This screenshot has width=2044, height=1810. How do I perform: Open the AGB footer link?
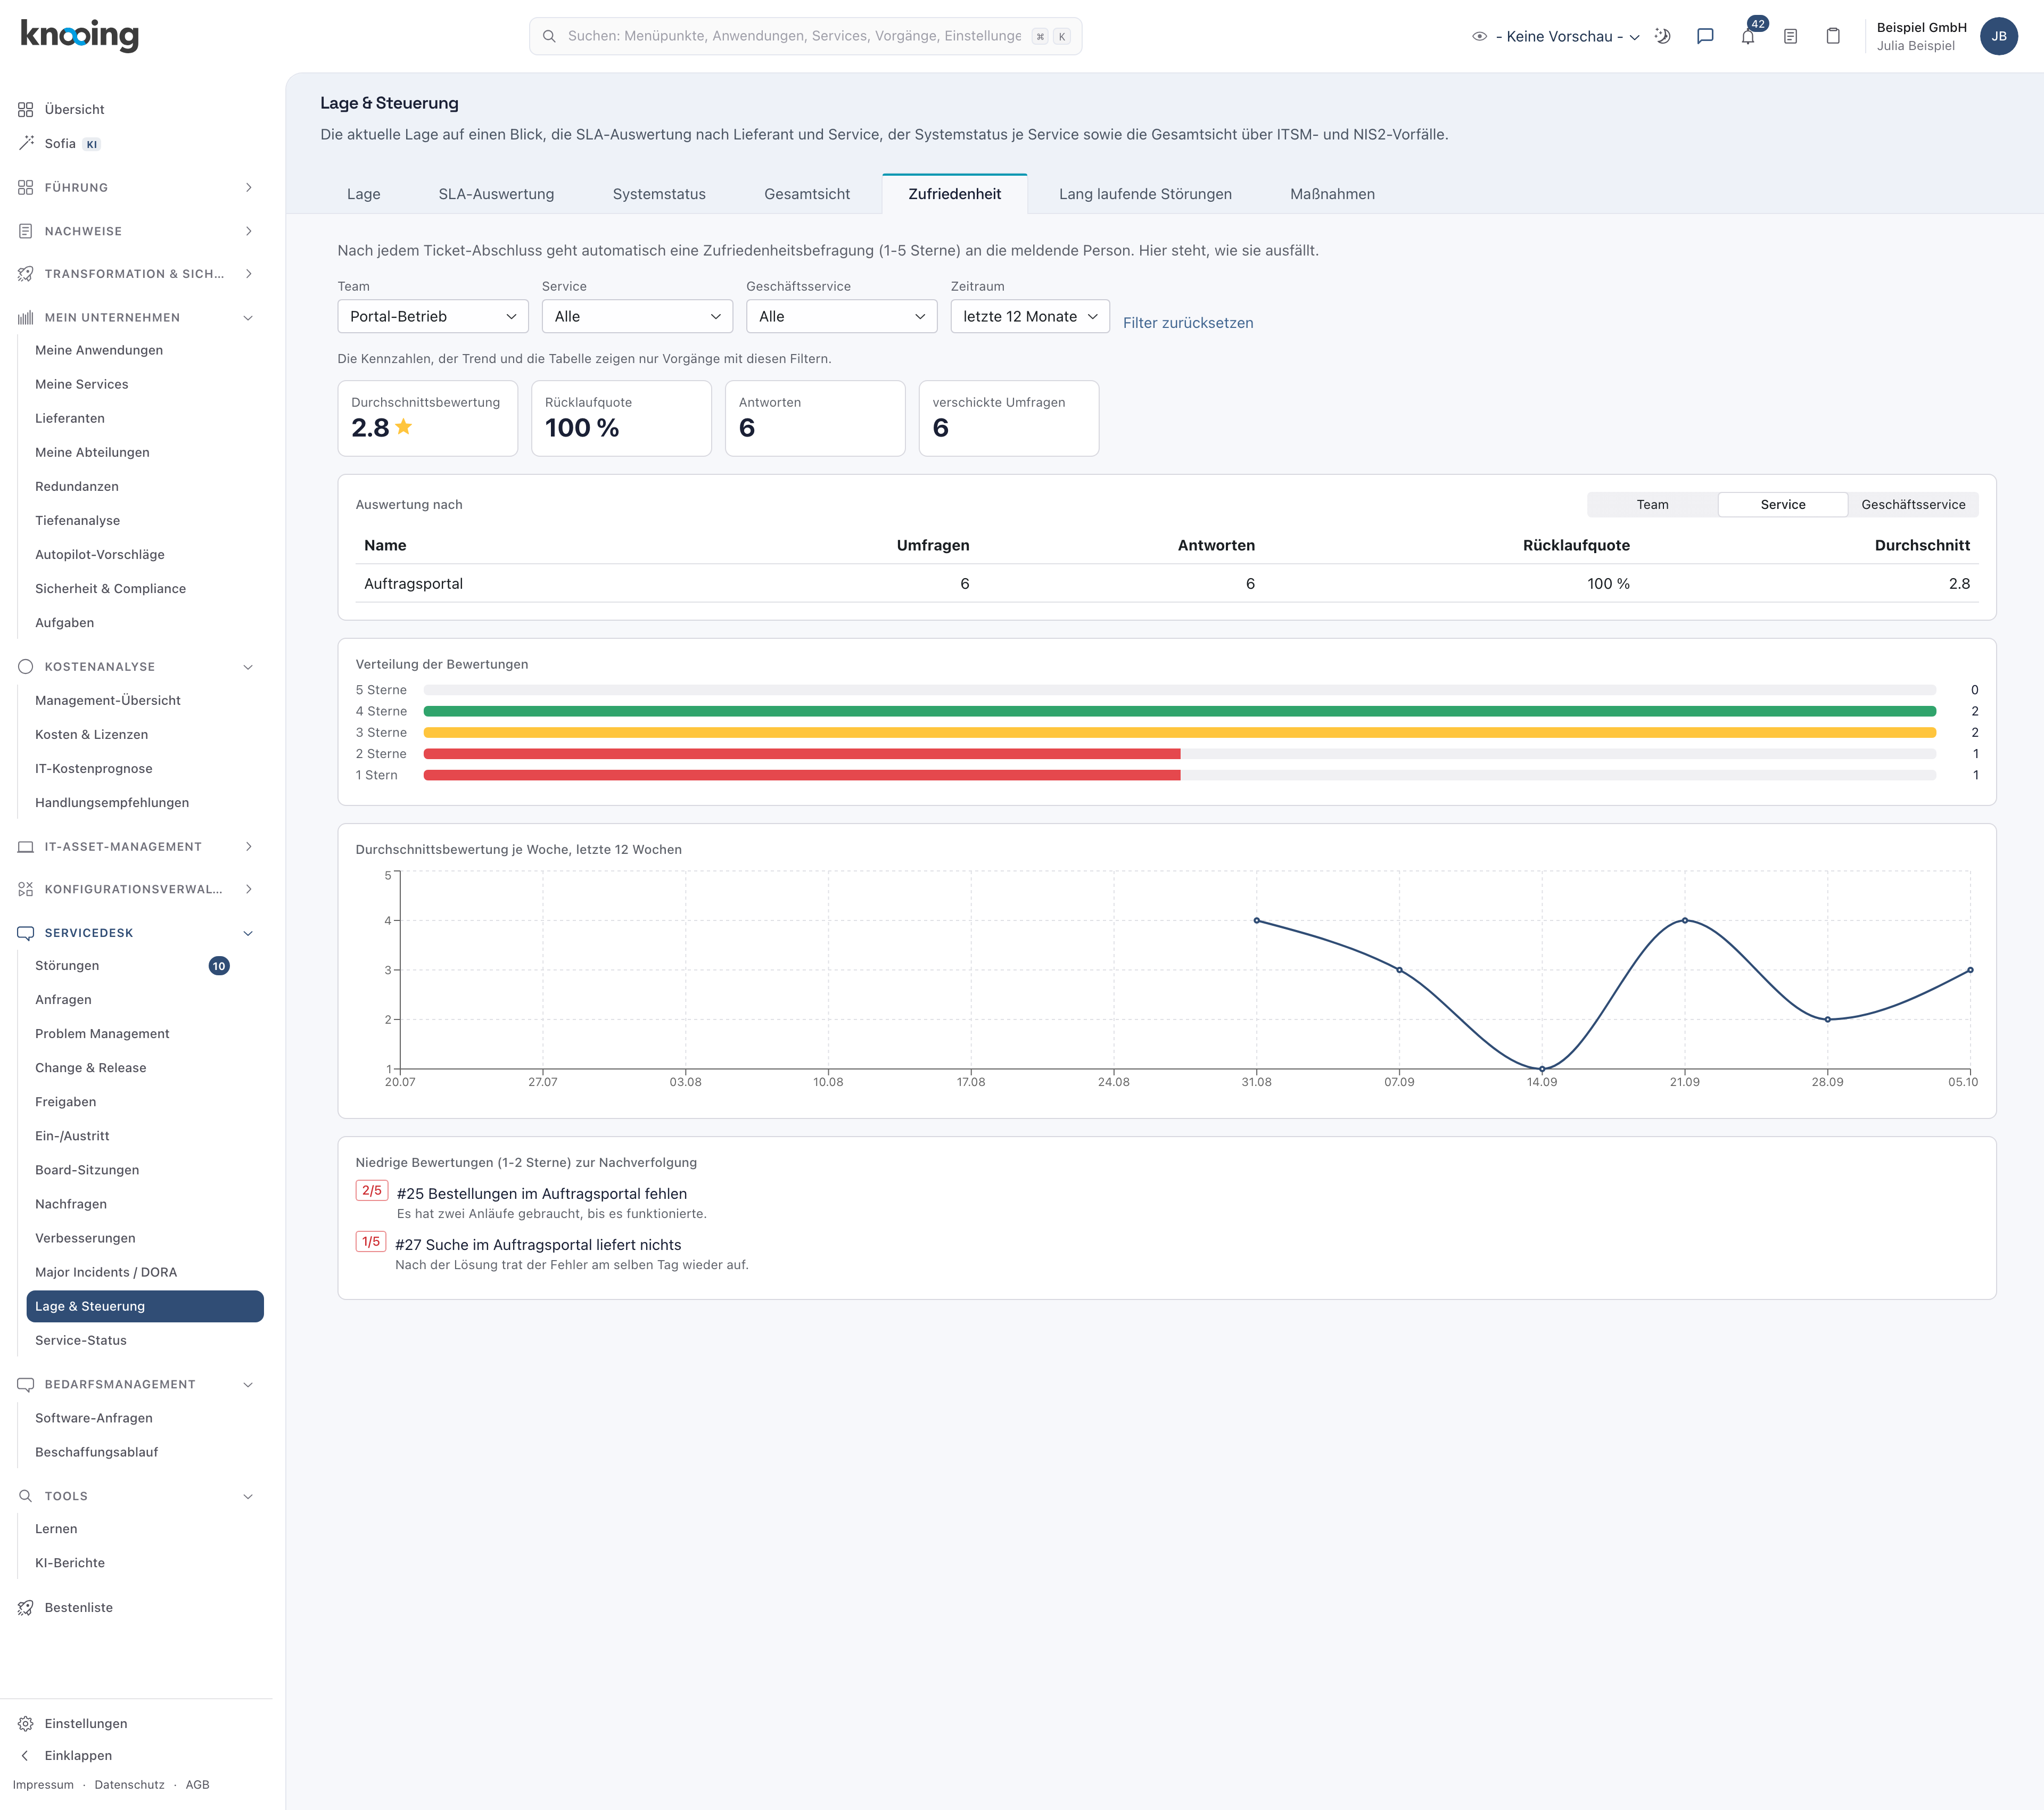(197, 1784)
